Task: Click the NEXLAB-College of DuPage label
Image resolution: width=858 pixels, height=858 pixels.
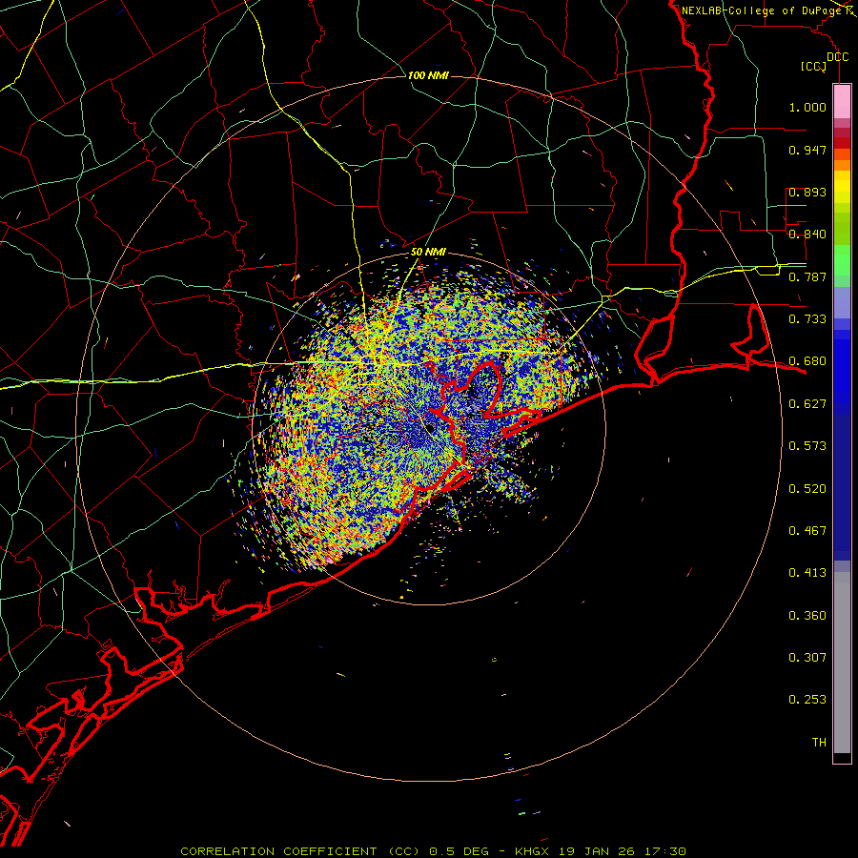Action: tap(762, 10)
